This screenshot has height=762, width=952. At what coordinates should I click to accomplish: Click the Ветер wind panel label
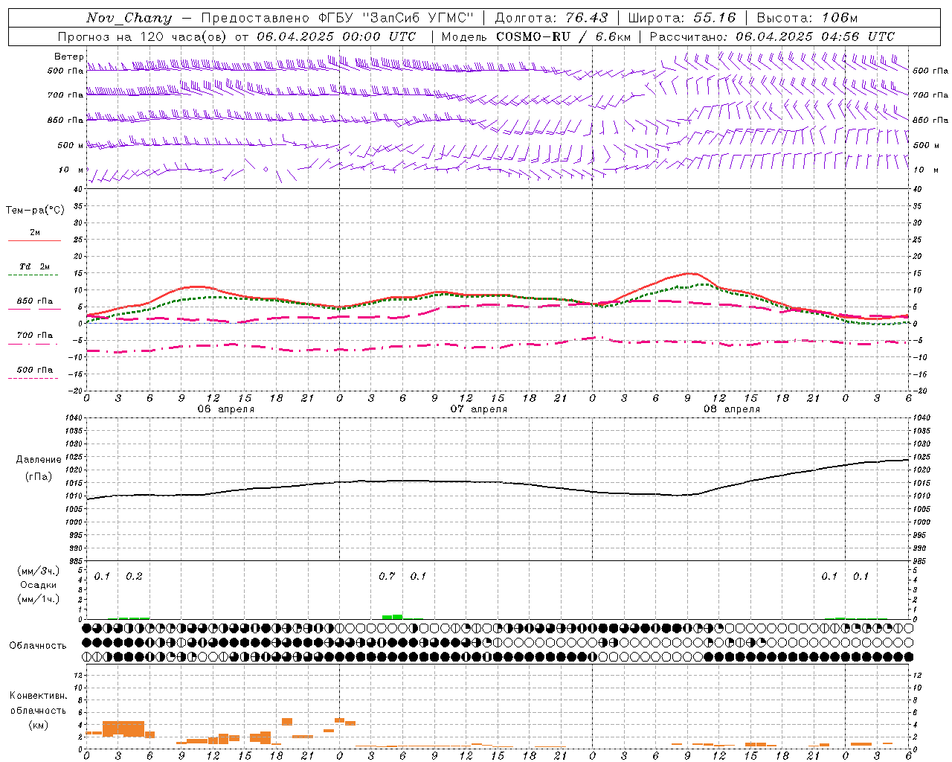point(69,57)
